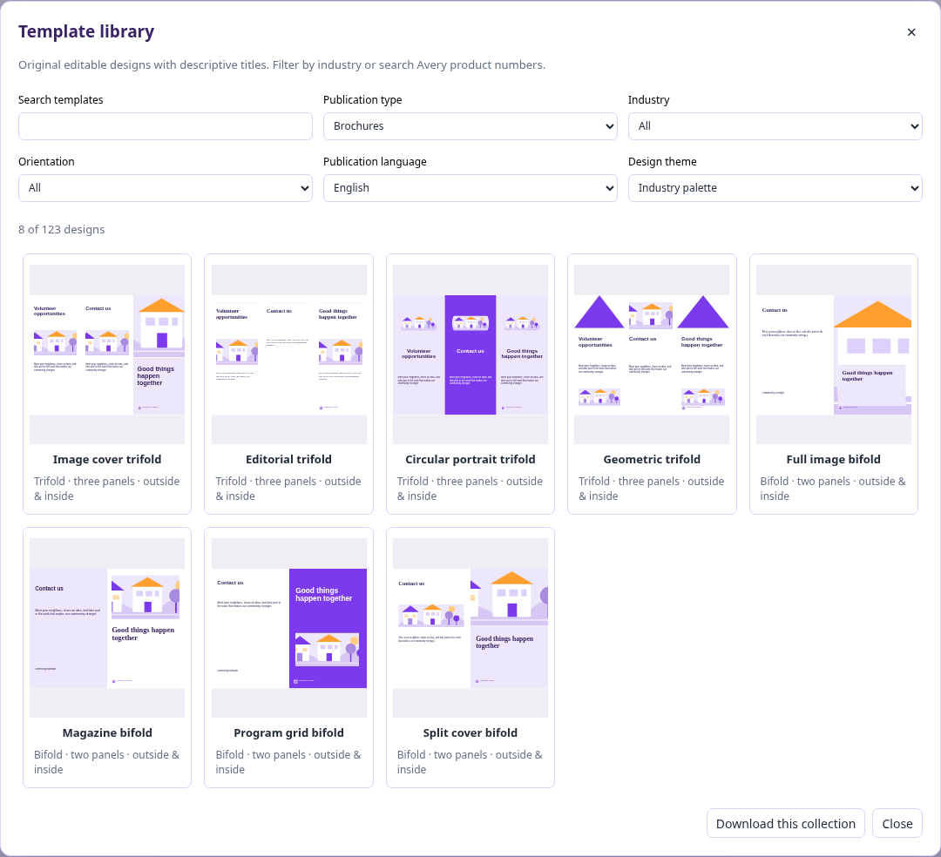Pick the Split cover bifold preview
Screen dimensions: 941x857
[x=470, y=628]
